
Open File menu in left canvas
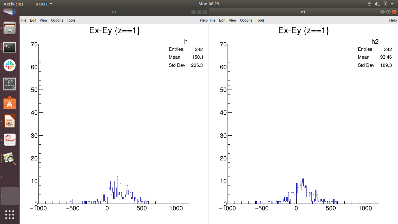(x=24, y=20)
